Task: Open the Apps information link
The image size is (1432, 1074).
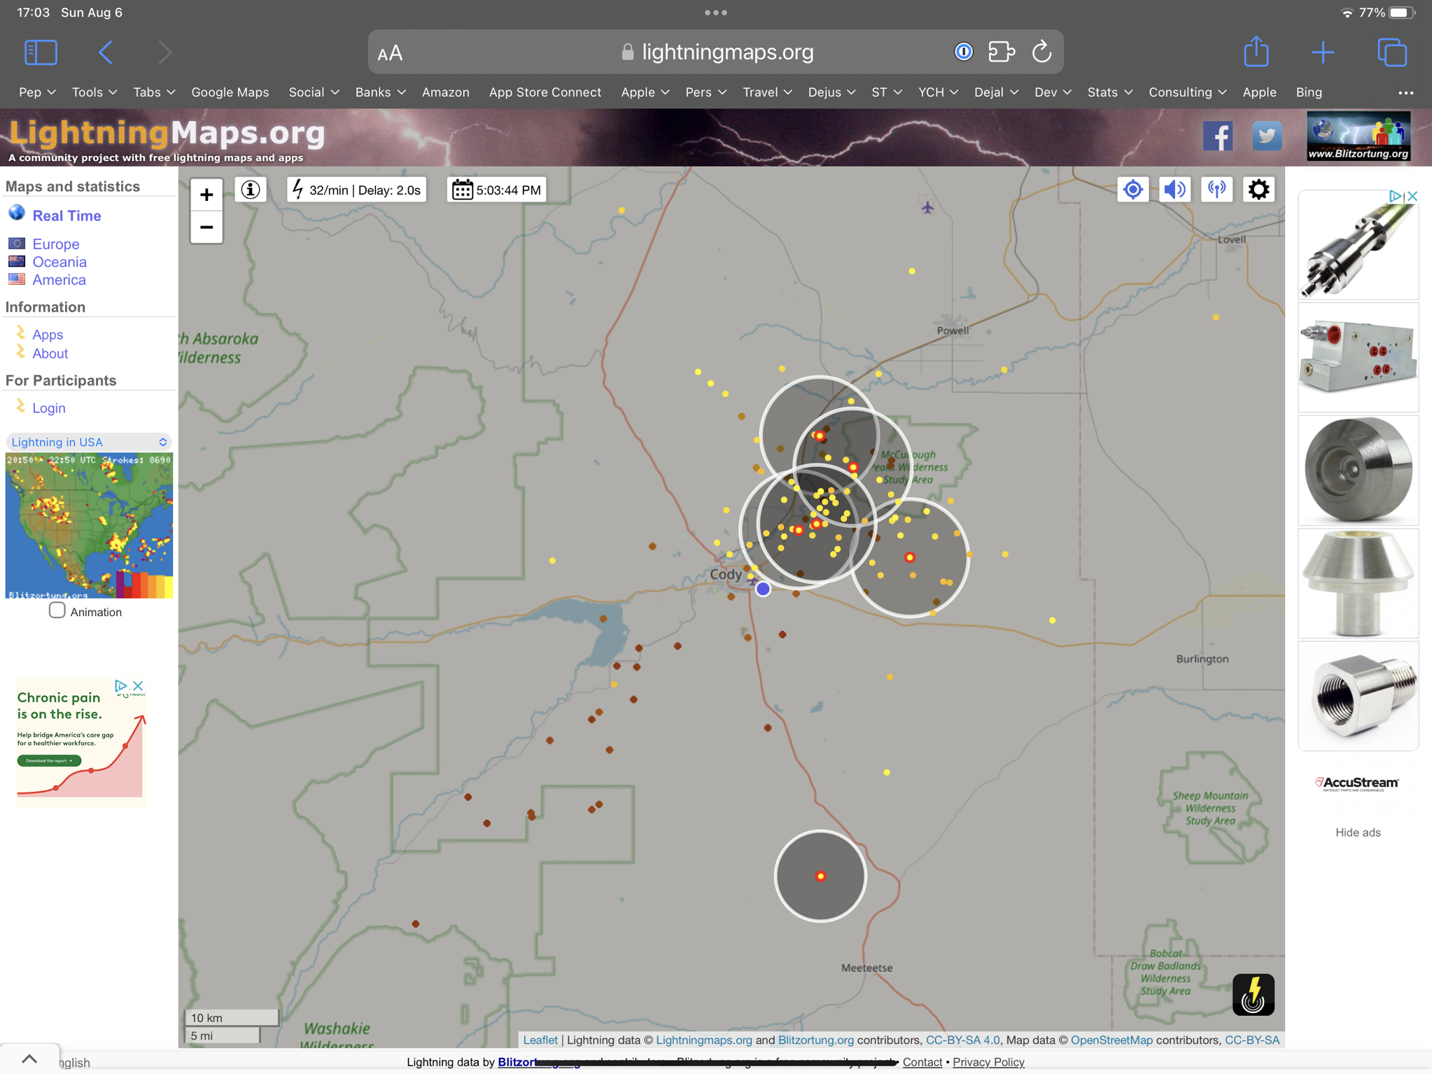Action: pyautogui.click(x=48, y=335)
